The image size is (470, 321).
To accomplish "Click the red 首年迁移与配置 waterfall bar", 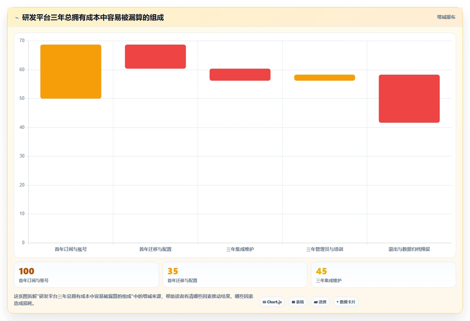I will (155, 57).
